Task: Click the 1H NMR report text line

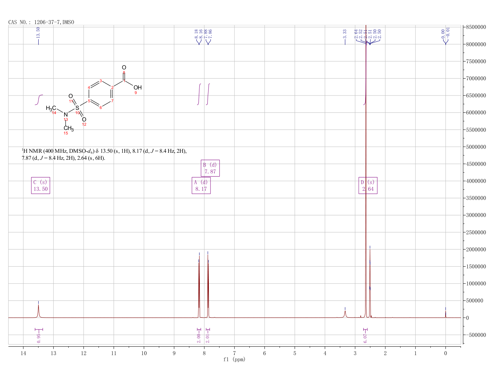Action: point(104,154)
